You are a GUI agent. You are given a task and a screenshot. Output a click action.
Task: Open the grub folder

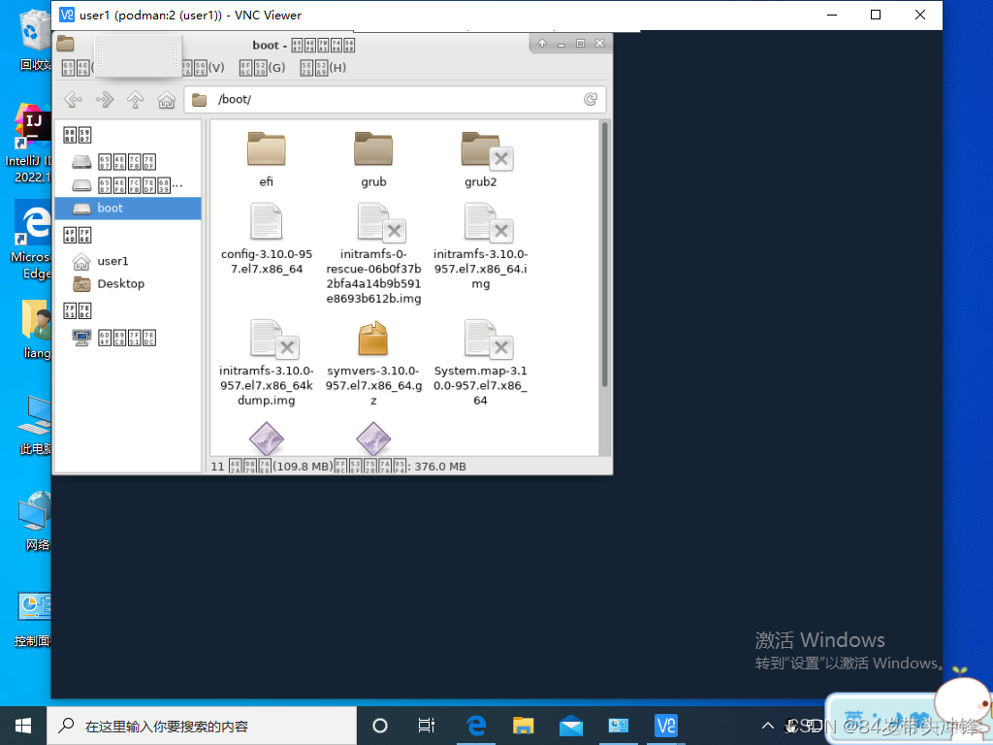(373, 160)
